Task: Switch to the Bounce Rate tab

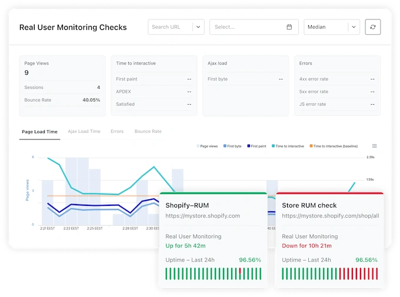Action: 148,131
